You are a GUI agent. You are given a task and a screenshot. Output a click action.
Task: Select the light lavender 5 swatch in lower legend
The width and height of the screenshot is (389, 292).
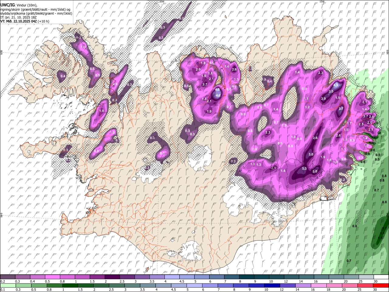click(x=194, y=286)
